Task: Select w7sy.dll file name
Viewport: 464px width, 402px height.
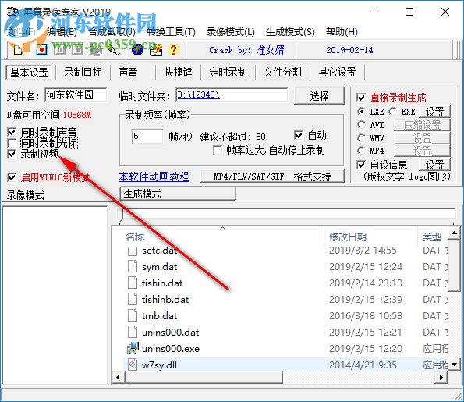Action: point(159,365)
